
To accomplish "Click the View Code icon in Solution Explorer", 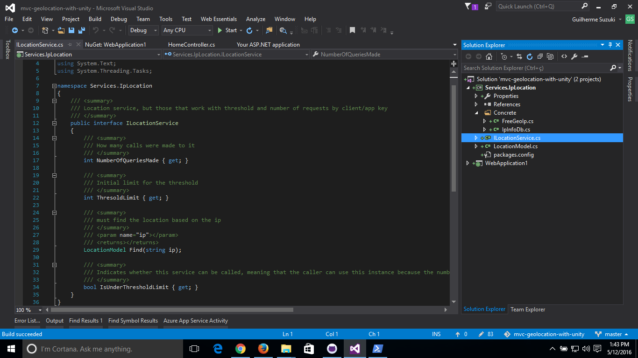I will [x=564, y=56].
